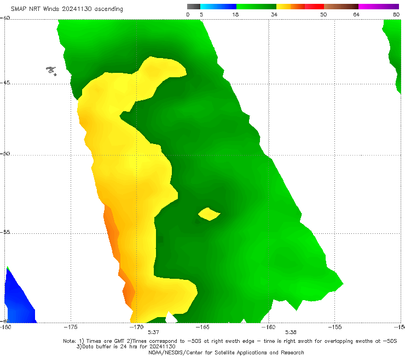Screen dimensions: 405x356
Task: Click the small island outline near -45 latitude
Action: click(x=51, y=70)
